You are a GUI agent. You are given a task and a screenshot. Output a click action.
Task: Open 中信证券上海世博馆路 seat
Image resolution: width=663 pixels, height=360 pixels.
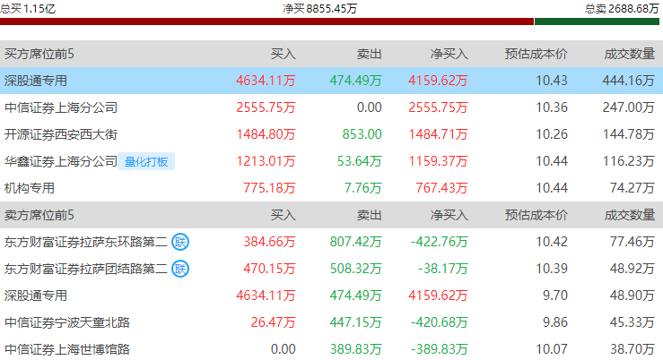[67, 349]
